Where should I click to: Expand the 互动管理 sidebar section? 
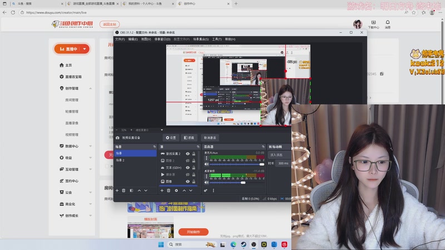(91, 169)
